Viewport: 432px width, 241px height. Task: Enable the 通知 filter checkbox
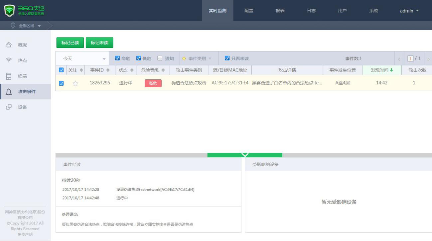point(160,58)
